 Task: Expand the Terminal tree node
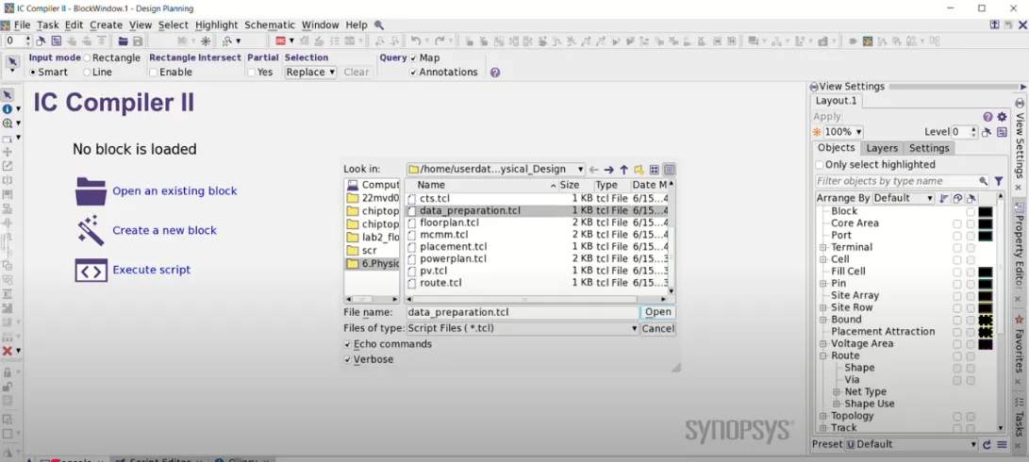pyautogui.click(x=823, y=247)
